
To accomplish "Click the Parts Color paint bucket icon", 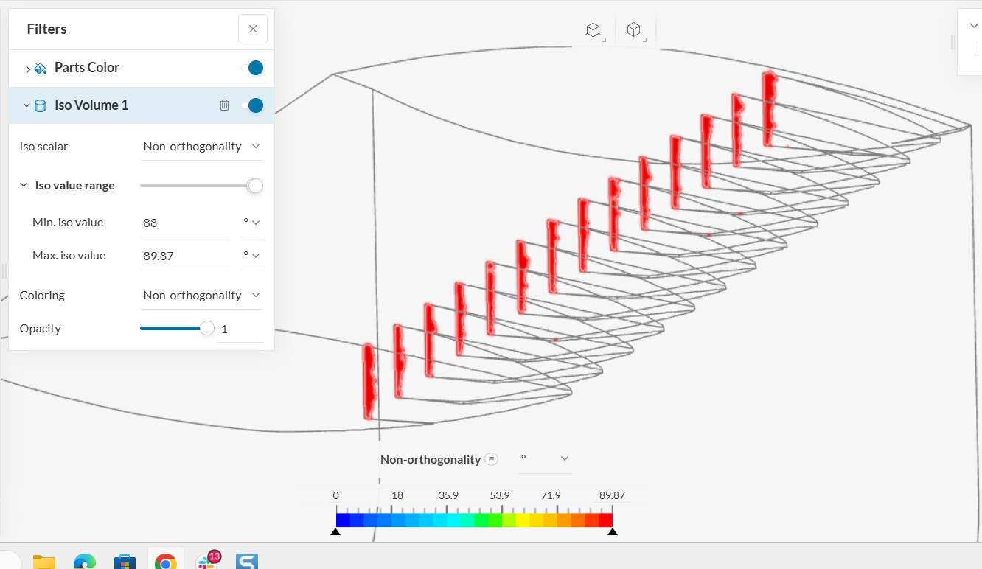I will [41, 68].
